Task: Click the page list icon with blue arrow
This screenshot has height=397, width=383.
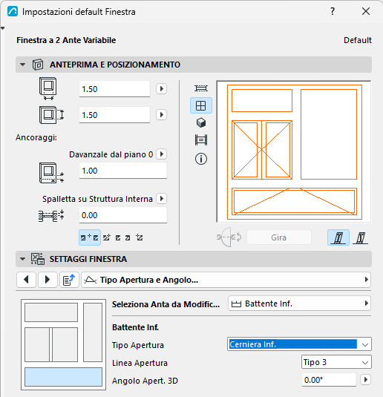Action: click(x=69, y=280)
